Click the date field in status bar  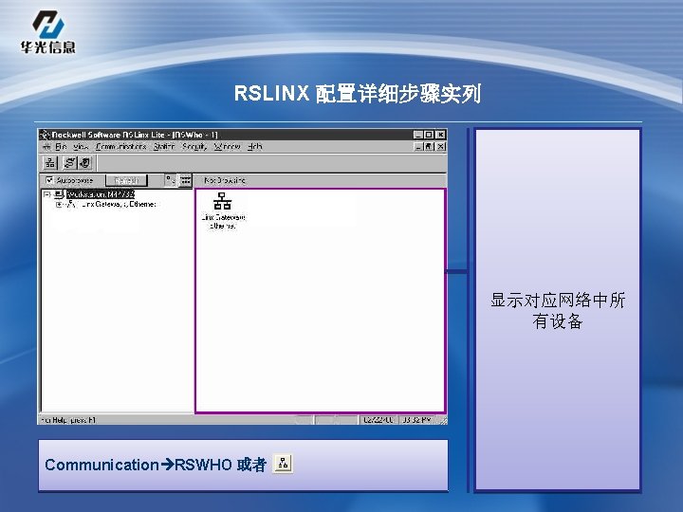[378, 420]
